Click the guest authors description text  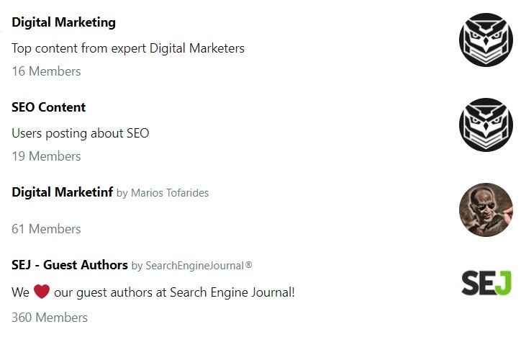(174, 292)
